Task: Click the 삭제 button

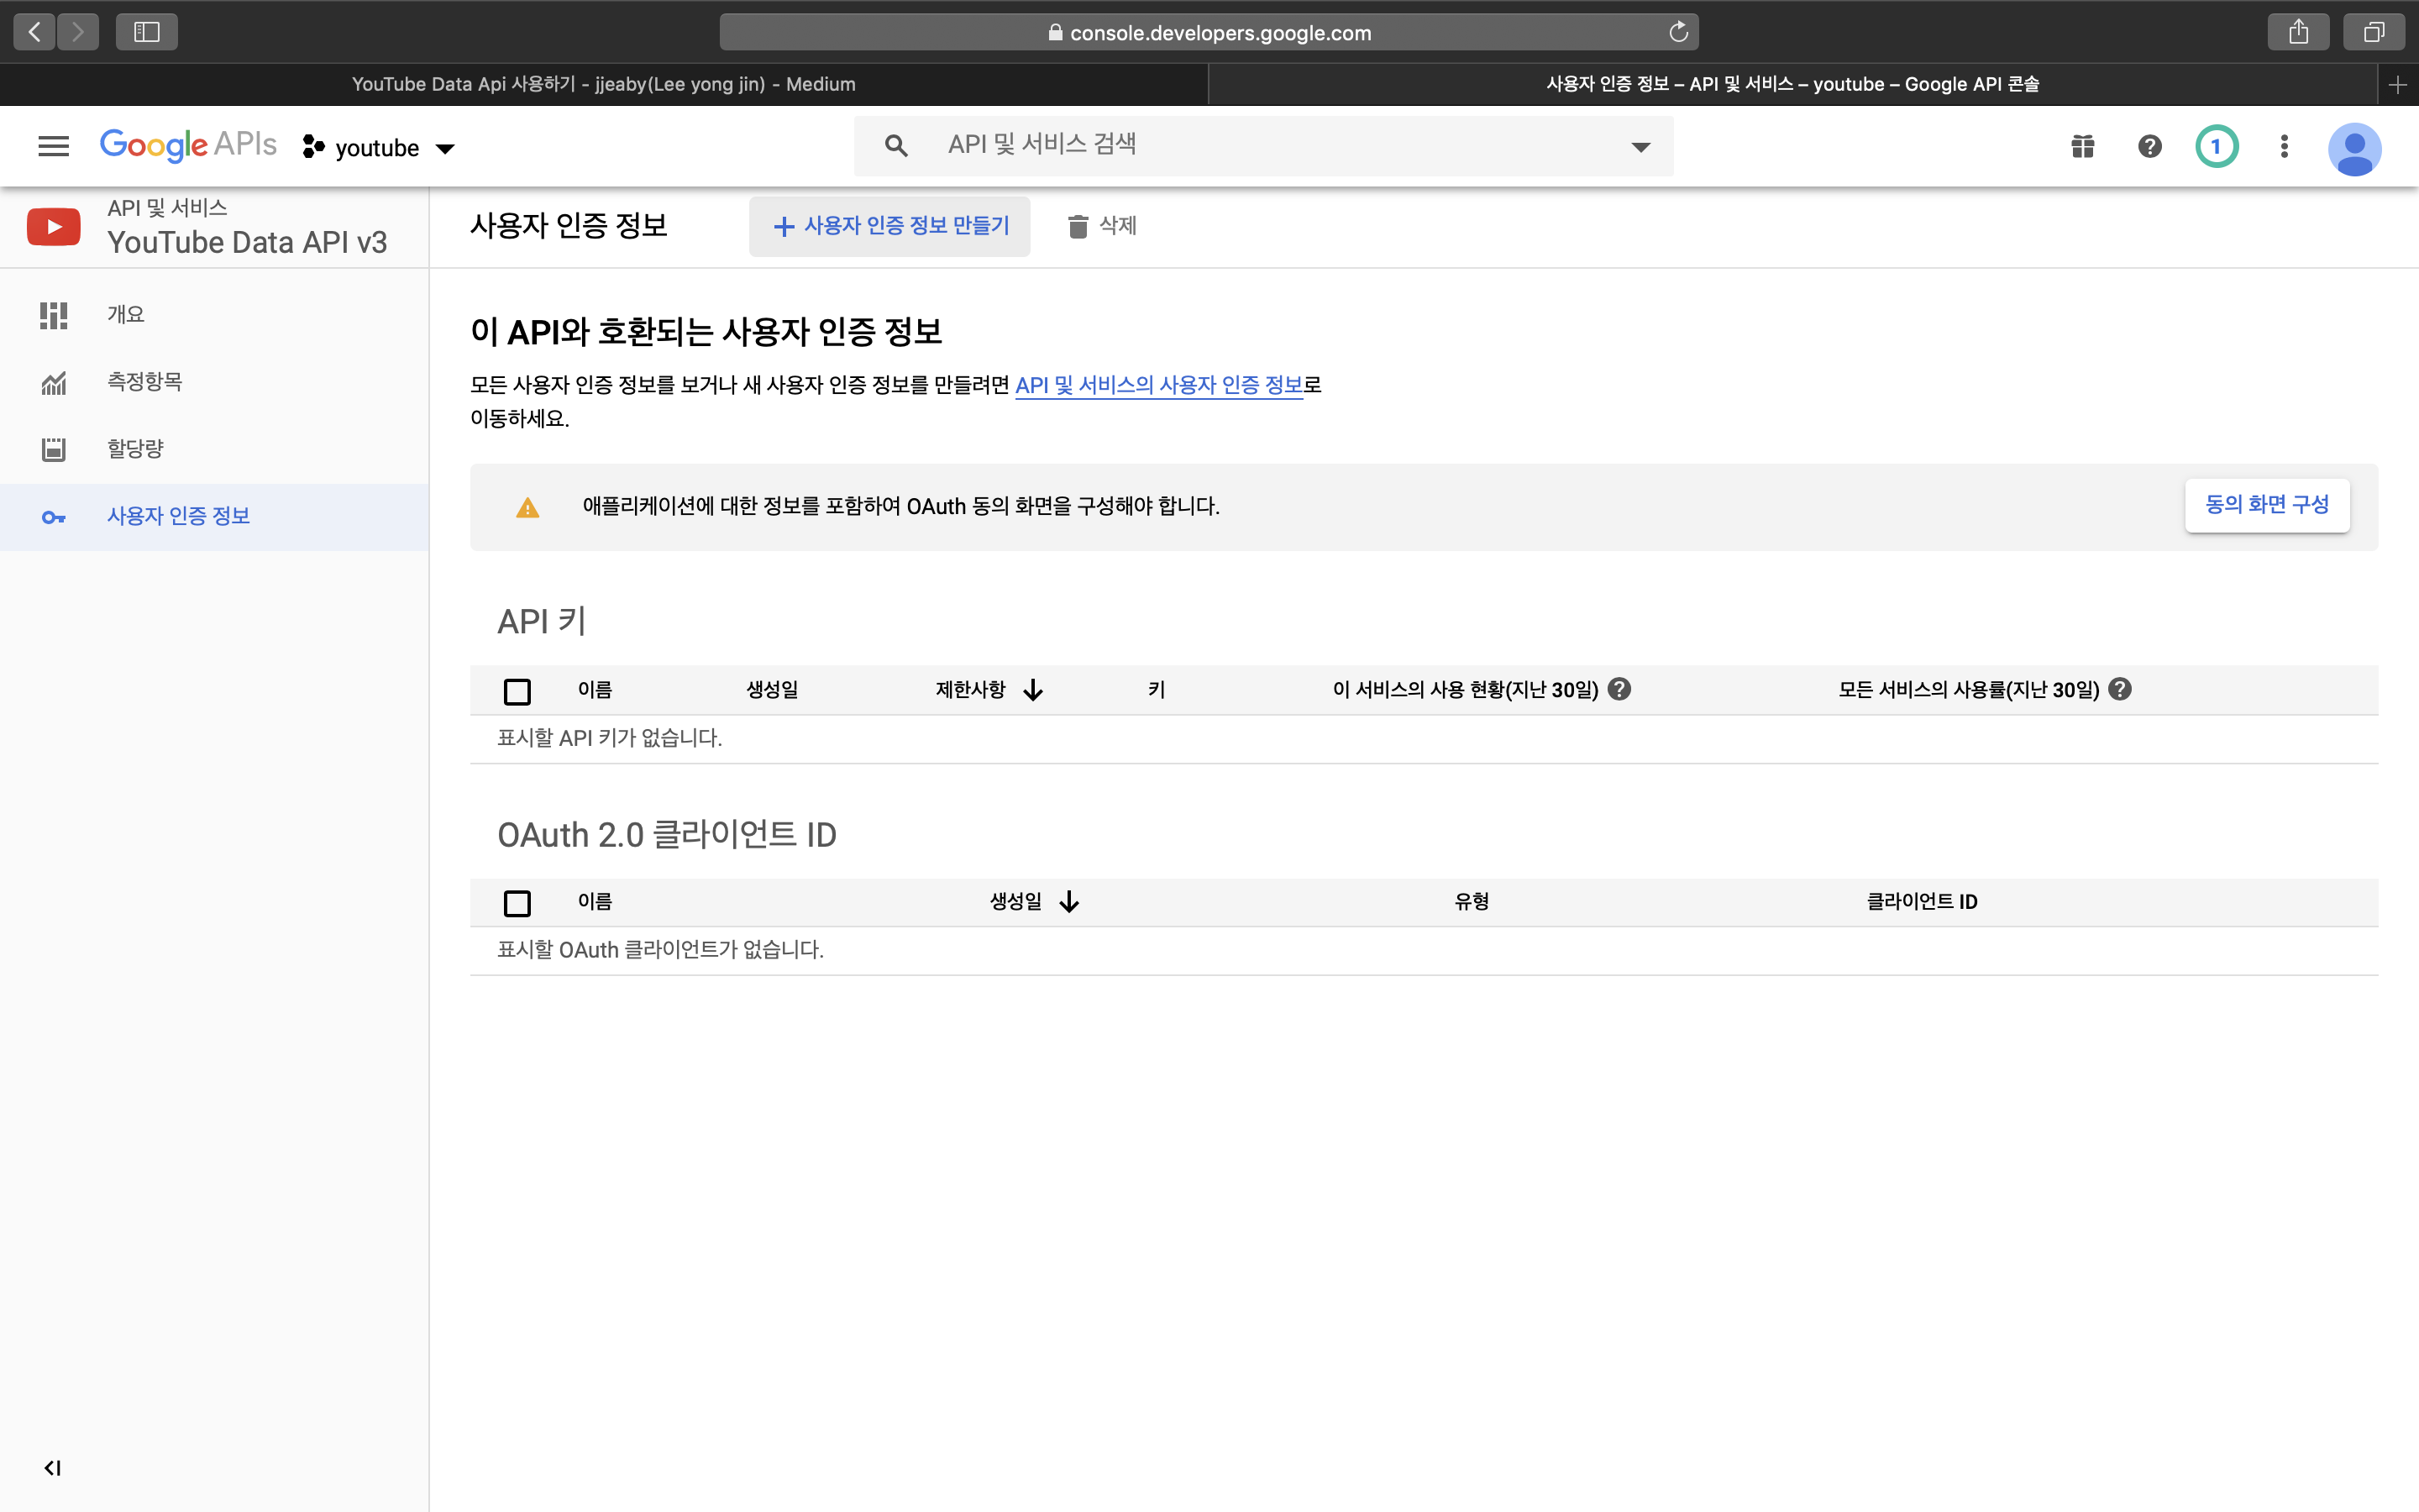Action: 1103,226
